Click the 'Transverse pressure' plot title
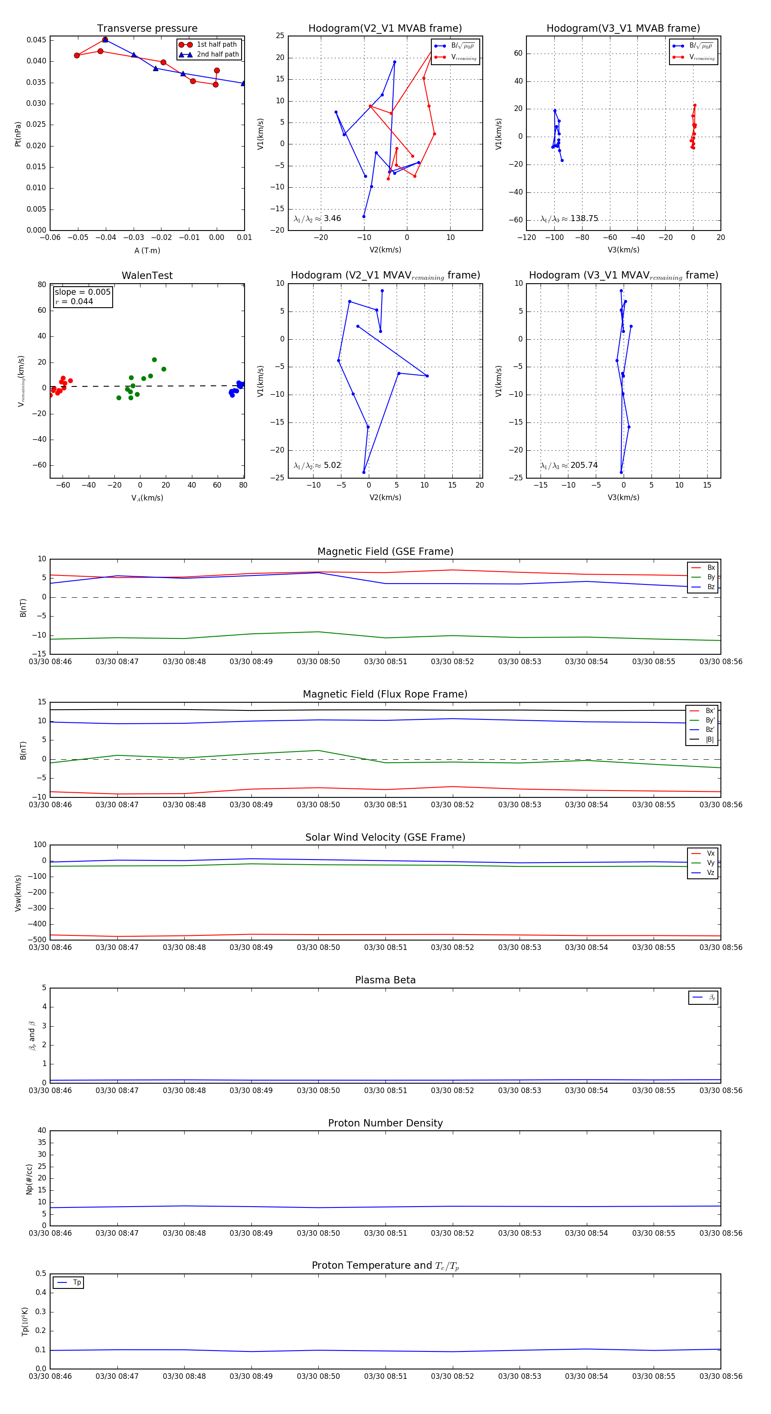Viewport: 771px width, 1414px height. tap(147, 29)
